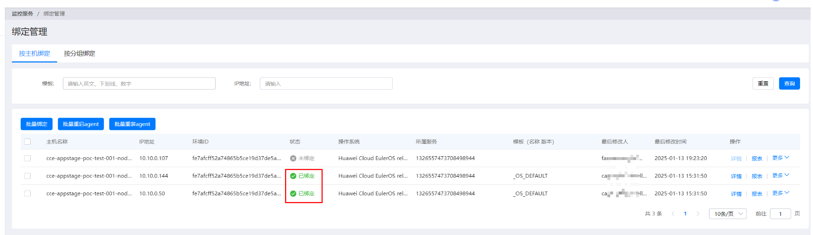Select checkbox for host 10.10.0.107
Image resolution: width=813 pixels, height=235 pixels.
pyautogui.click(x=27, y=158)
